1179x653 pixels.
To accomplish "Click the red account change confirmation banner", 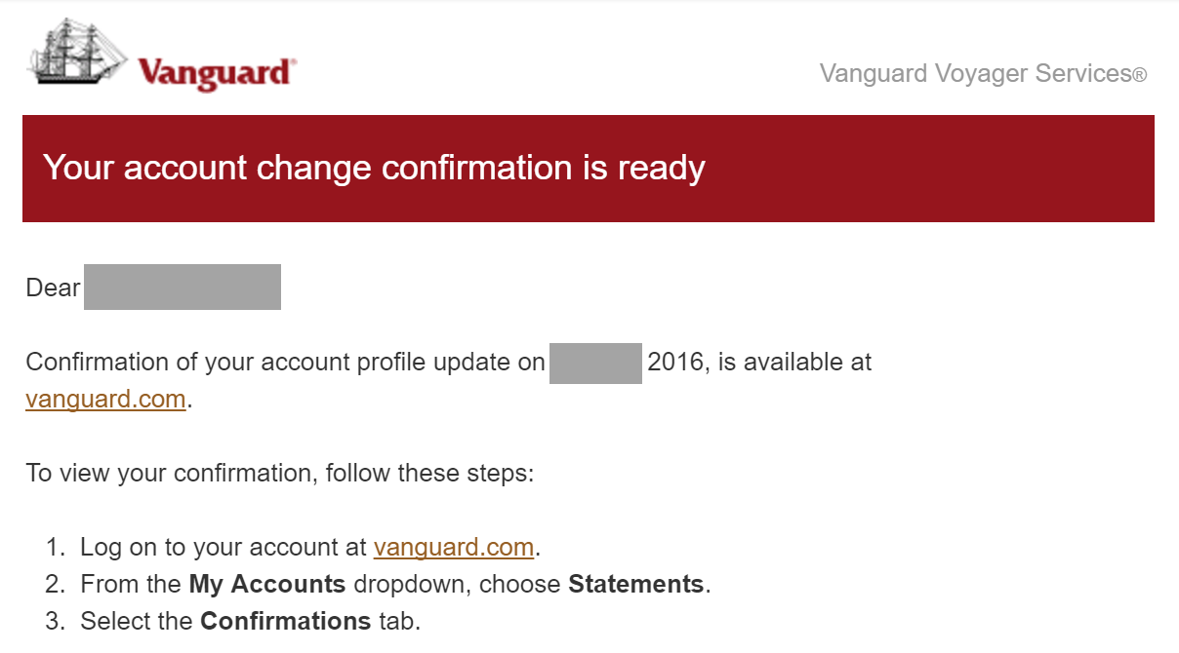I will pyautogui.click(x=588, y=169).
